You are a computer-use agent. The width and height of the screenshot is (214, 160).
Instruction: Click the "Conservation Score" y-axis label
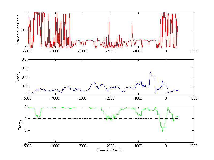click(x=18, y=30)
